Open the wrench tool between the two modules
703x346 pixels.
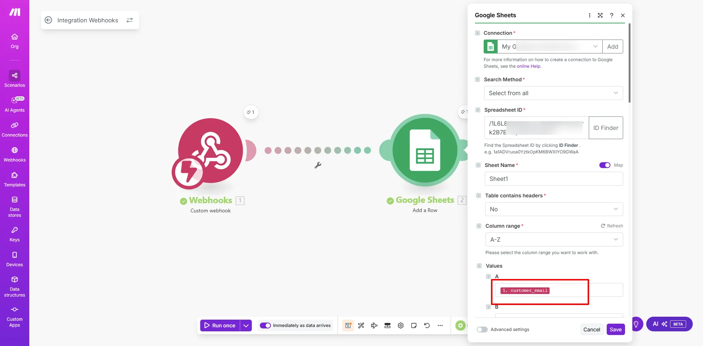click(317, 165)
